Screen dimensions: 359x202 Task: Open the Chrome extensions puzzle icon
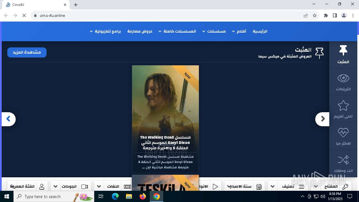coord(326,15)
